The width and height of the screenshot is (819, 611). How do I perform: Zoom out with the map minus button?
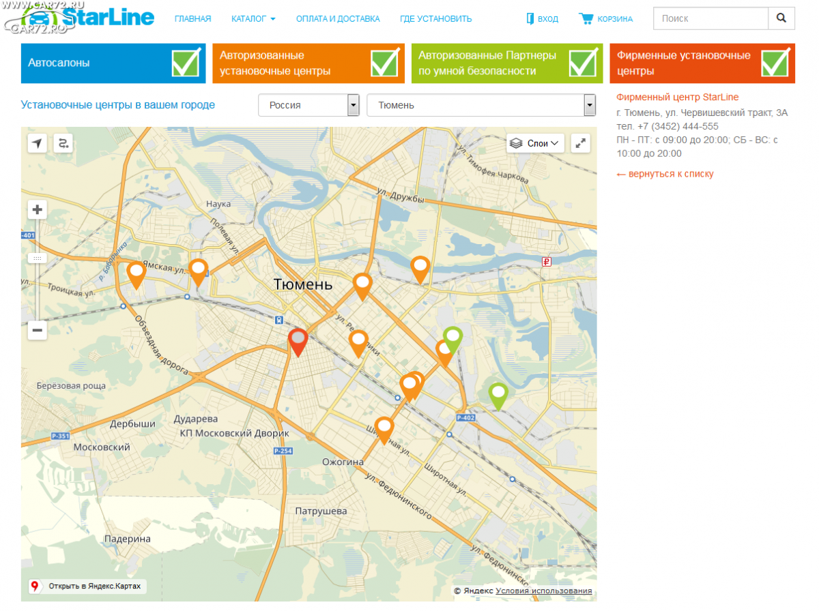click(38, 331)
